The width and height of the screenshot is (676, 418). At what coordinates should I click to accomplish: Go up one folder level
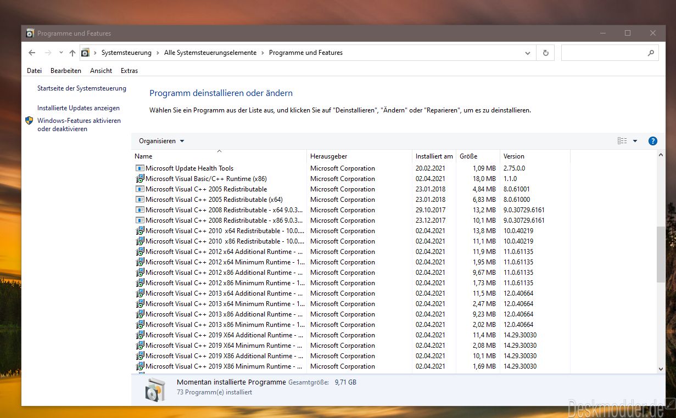click(72, 53)
